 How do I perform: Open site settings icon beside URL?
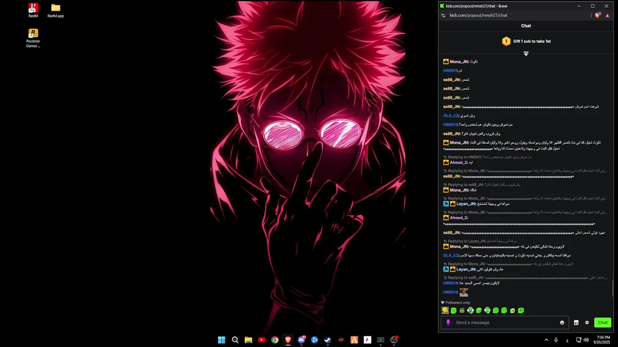click(x=443, y=15)
